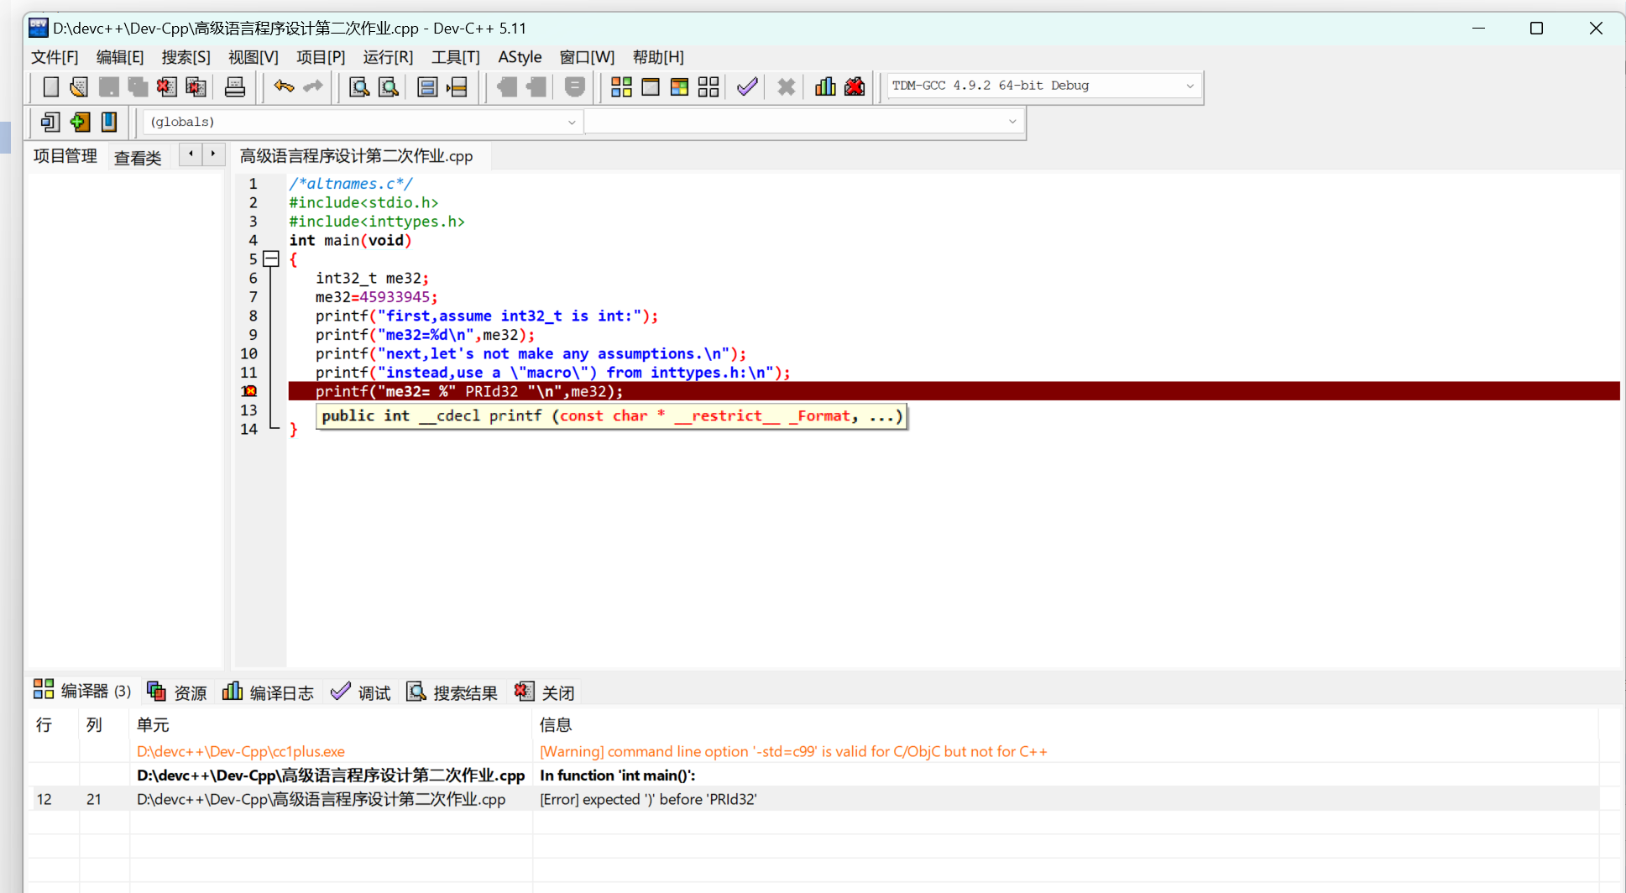Click the green plus insert icon
Viewport: 1626px width, 893px height.
pyautogui.click(x=80, y=122)
